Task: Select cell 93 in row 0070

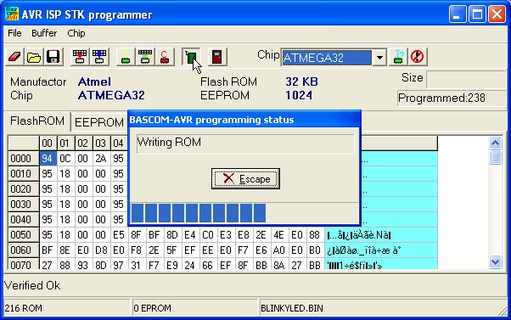Action: click(x=83, y=265)
